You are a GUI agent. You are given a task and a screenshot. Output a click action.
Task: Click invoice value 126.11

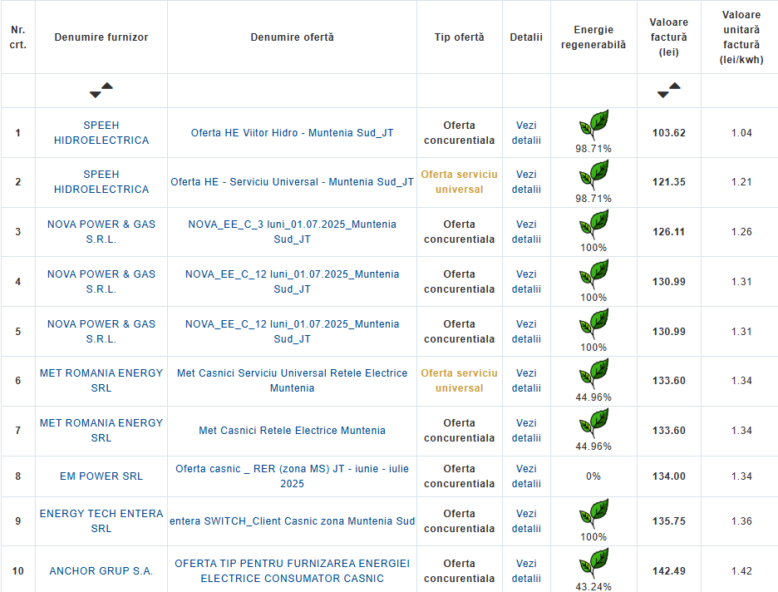[669, 232]
